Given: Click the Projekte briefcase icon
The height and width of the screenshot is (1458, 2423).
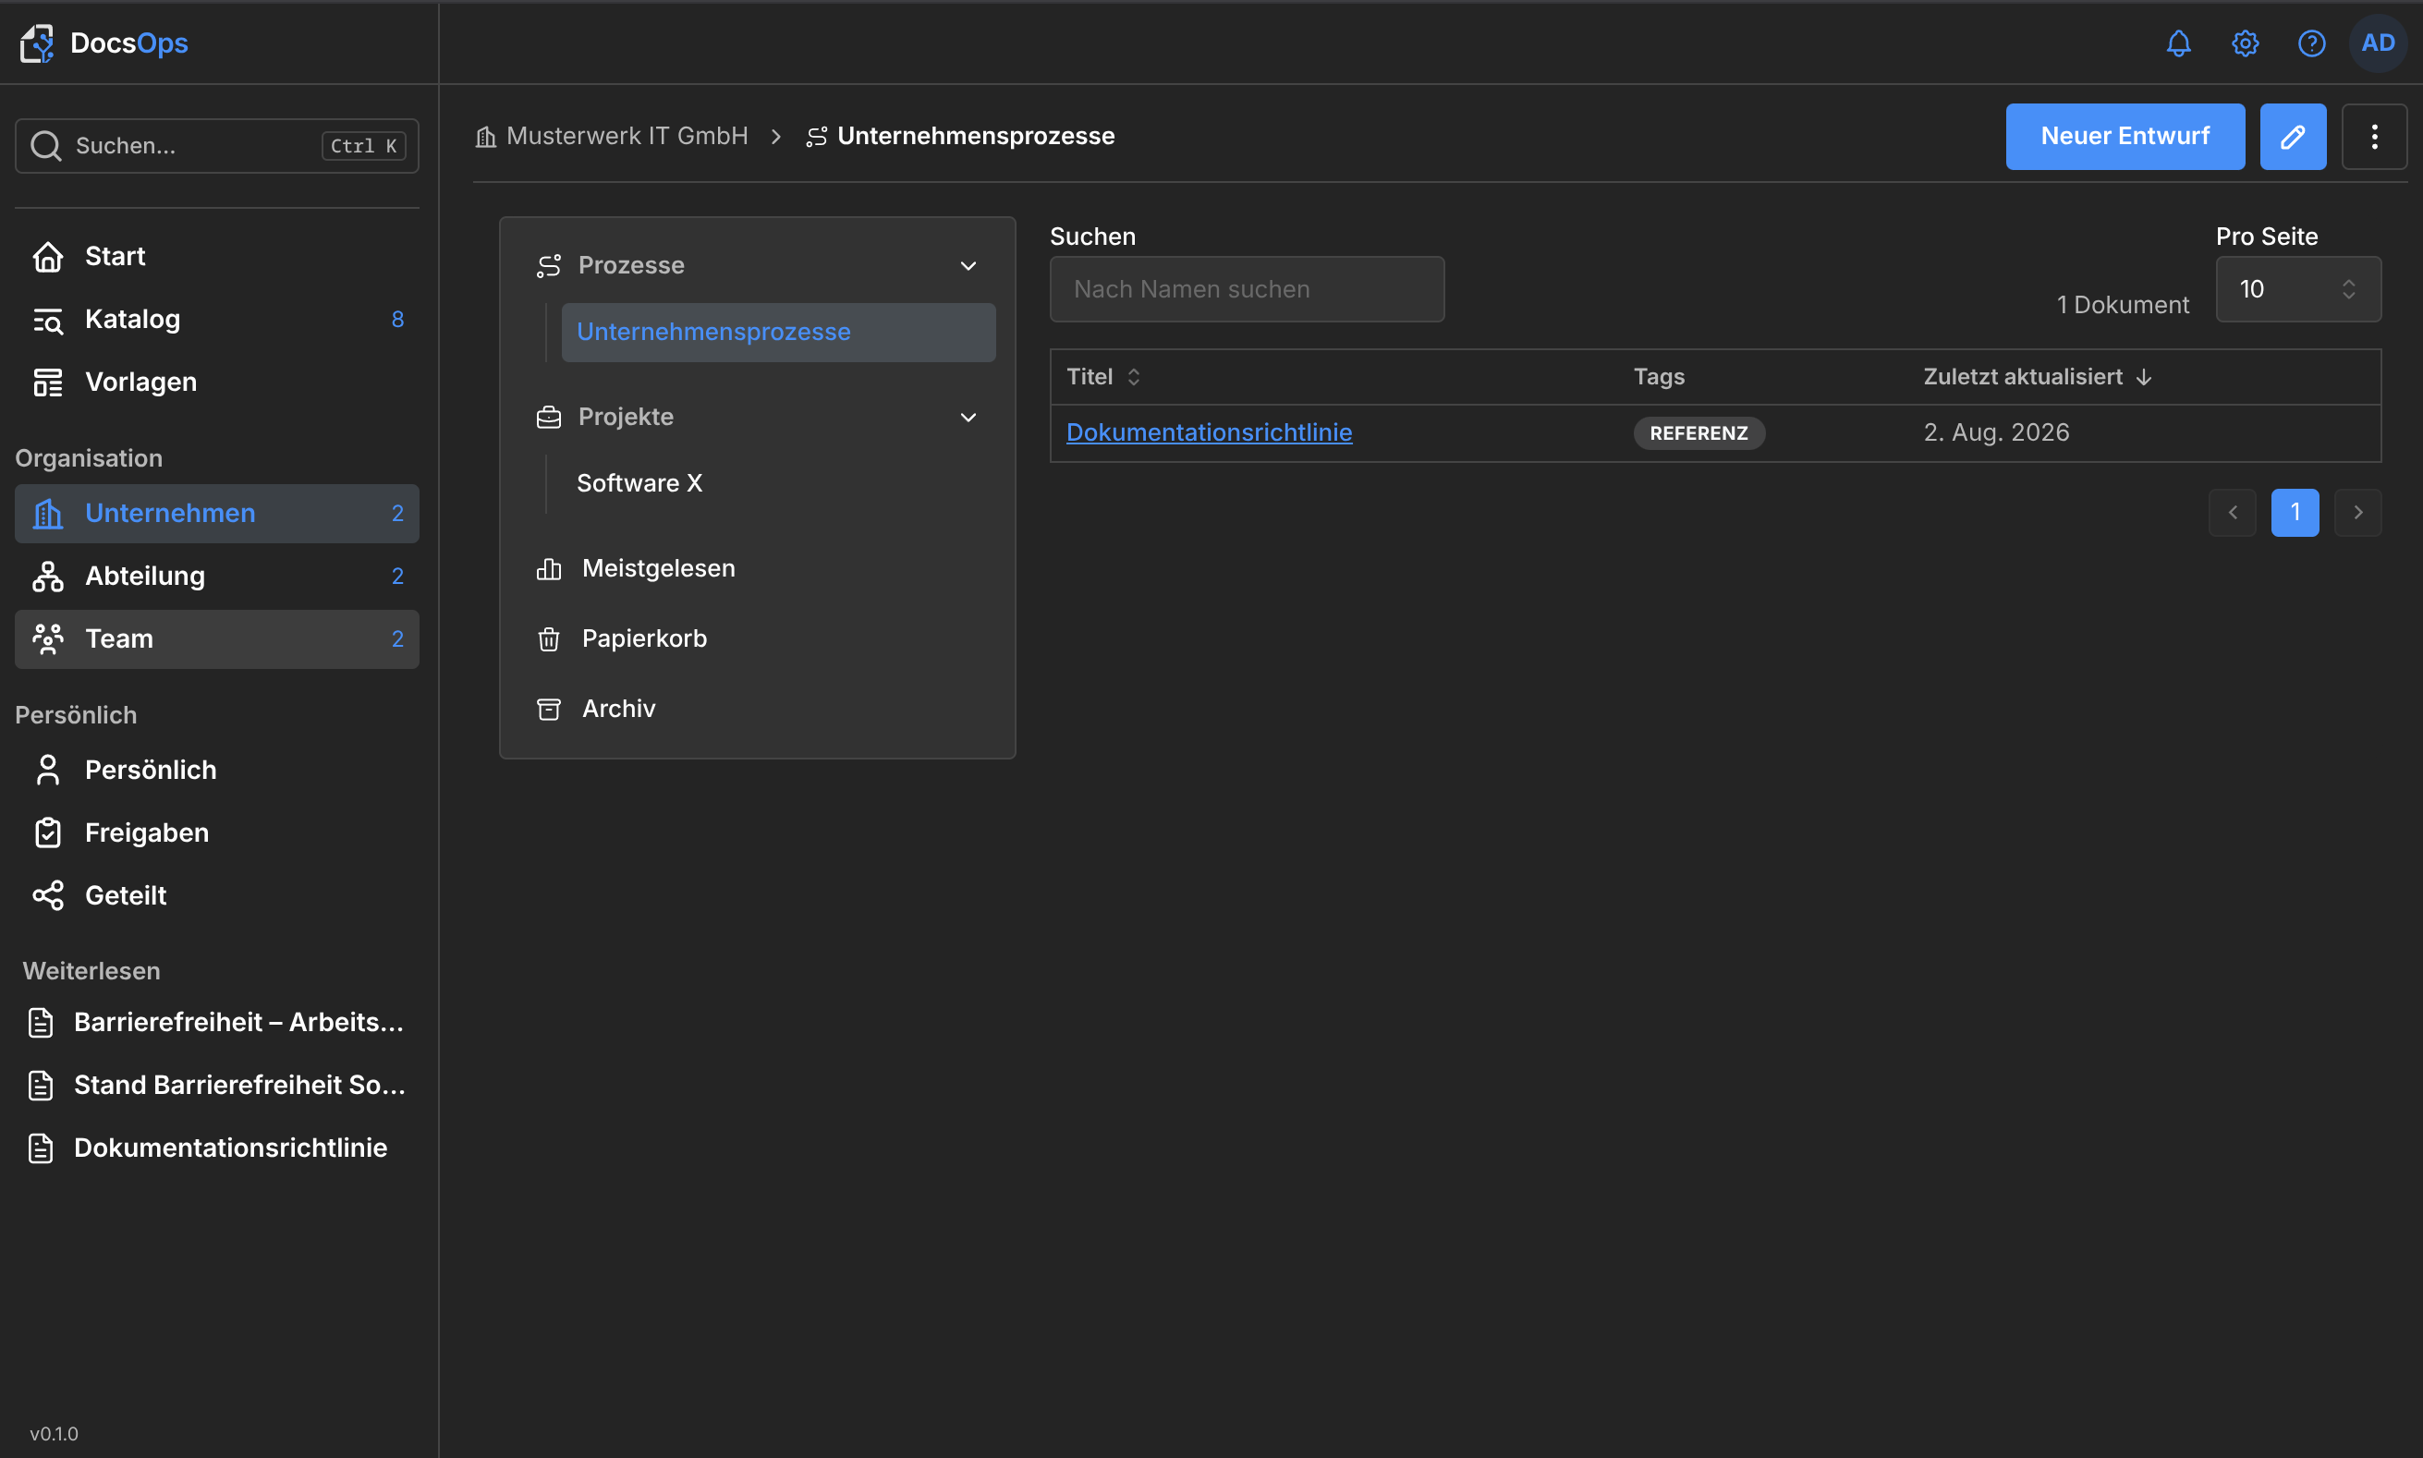Looking at the screenshot, I should (x=548, y=418).
